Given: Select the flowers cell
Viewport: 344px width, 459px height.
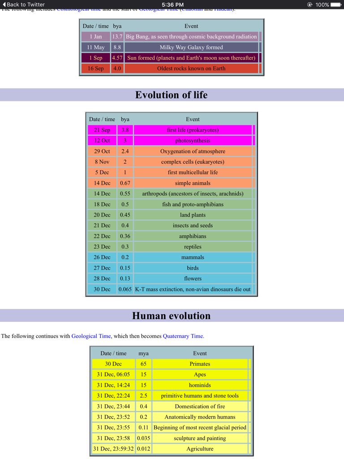Looking at the screenshot, I should coord(193,278).
